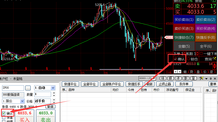Click the 统 icon button in account bar

pos(162,78)
